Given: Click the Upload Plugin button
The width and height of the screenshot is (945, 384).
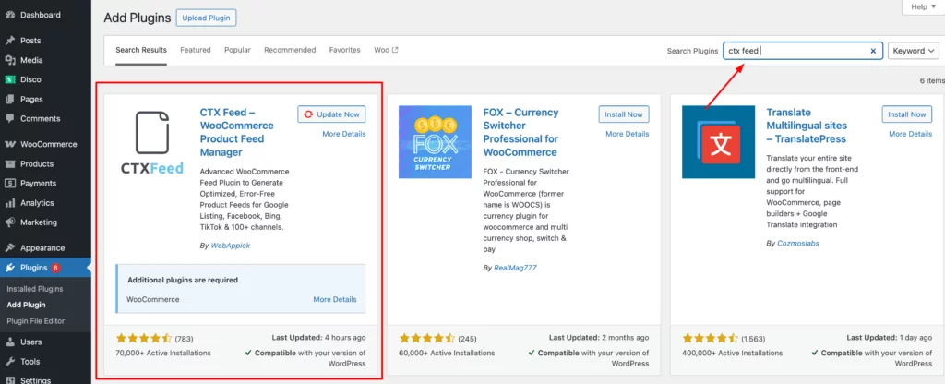Looking at the screenshot, I should (206, 18).
